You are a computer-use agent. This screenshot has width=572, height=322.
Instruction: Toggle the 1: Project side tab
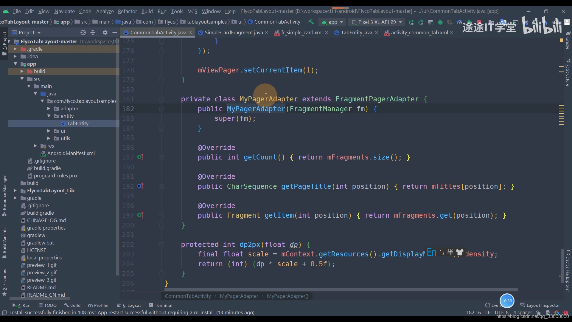(x=4, y=43)
